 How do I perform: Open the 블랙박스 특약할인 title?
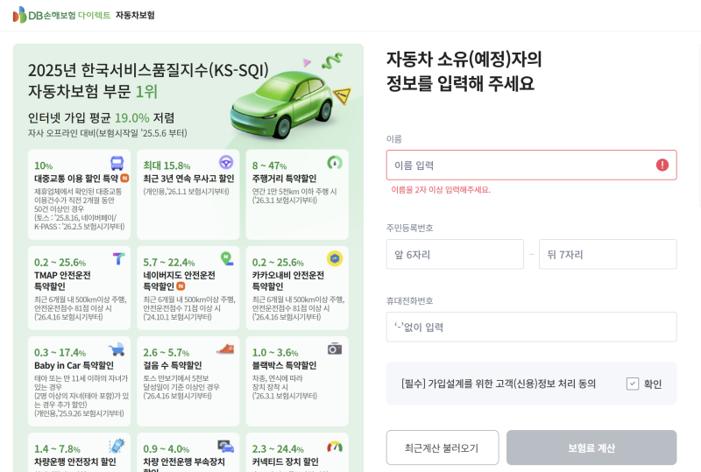(x=284, y=365)
